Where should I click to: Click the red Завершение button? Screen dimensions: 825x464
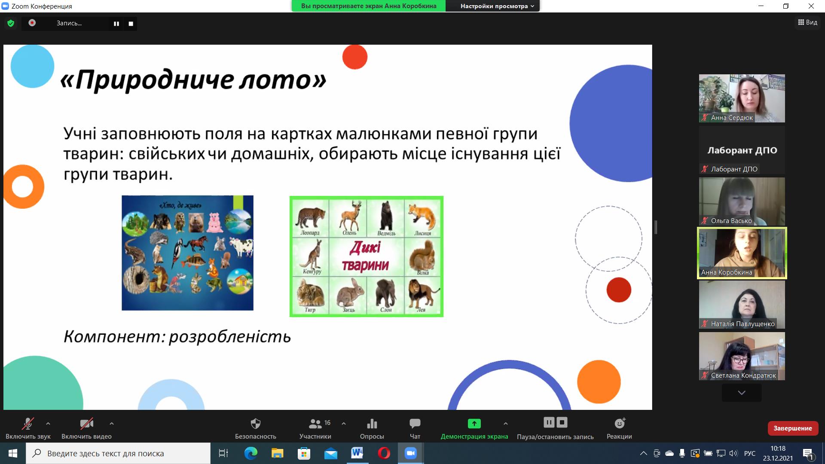click(x=793, y=428)
